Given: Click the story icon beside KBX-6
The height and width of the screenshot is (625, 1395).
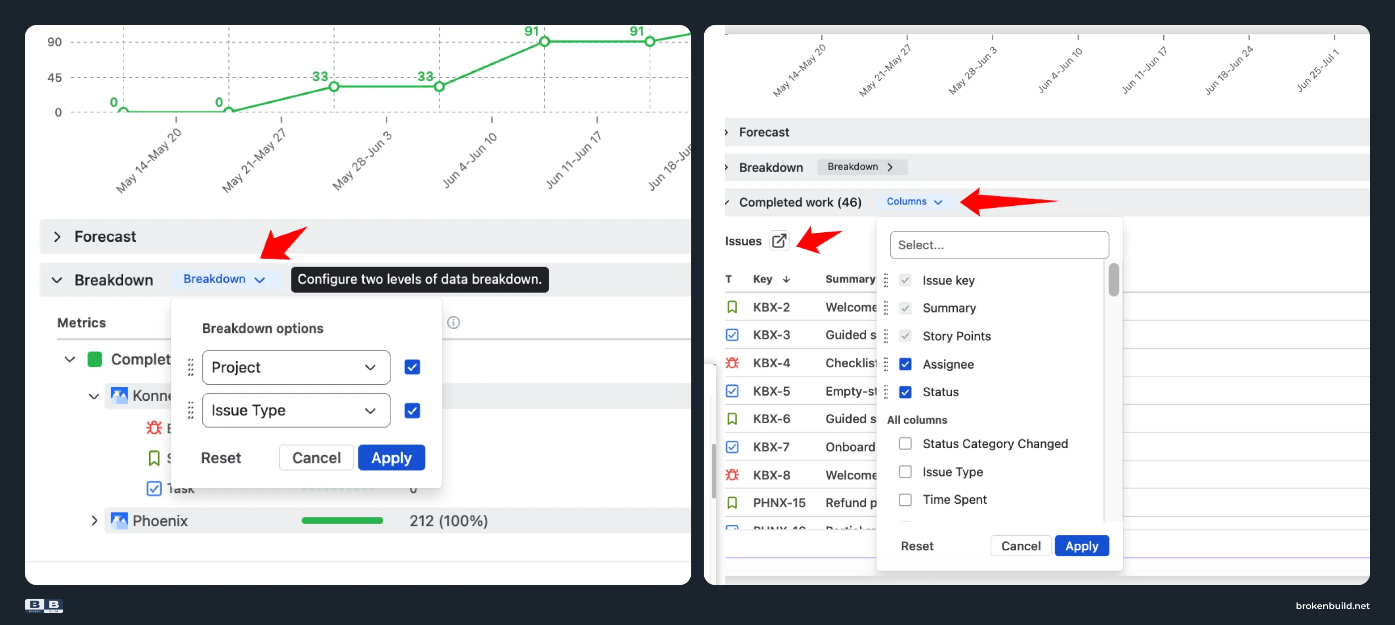Looking at the screenshot, I should pos(732,419).
